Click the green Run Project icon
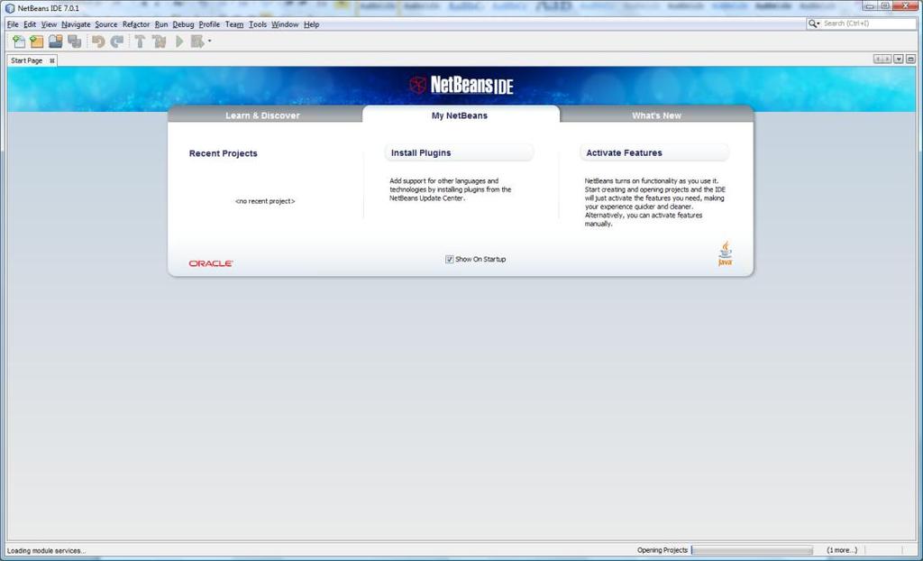Screen dimensions: 923x561 click(x=179, y=41)
